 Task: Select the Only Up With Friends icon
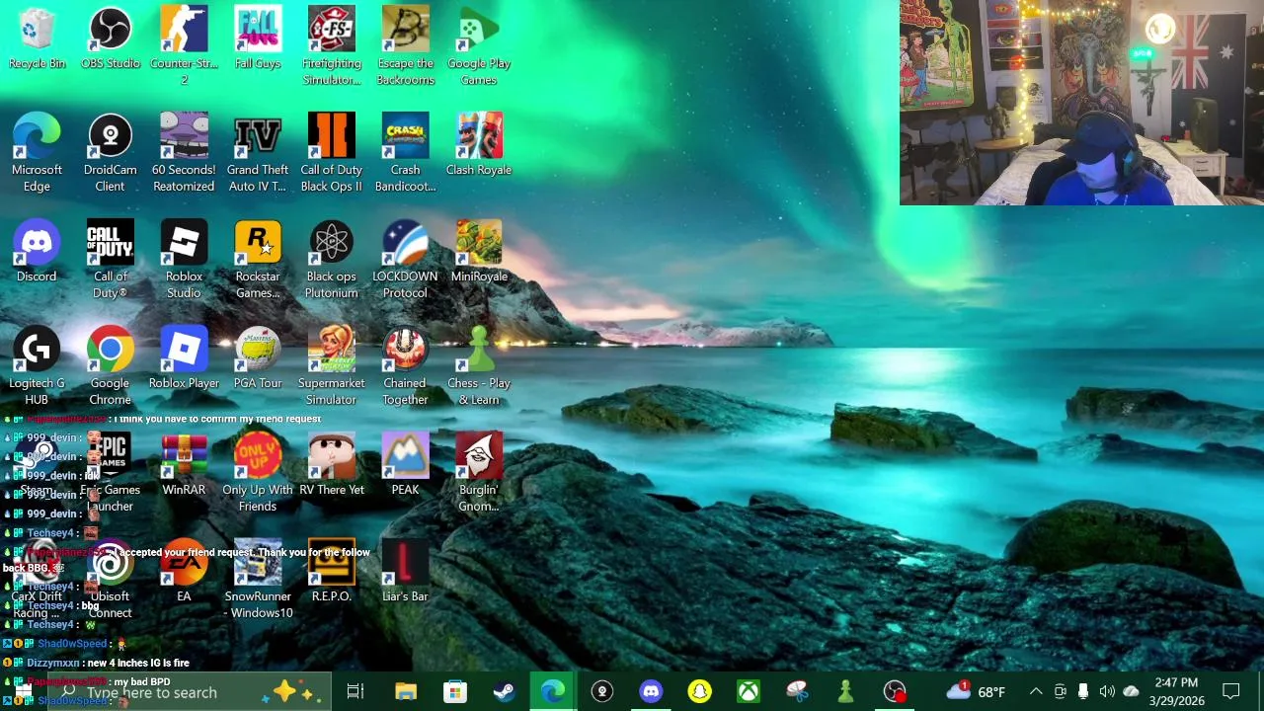pyautogui.click(x=258, y=473)
